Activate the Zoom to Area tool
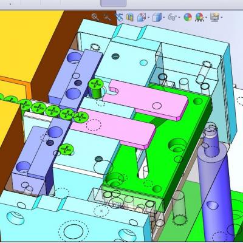 point(107,17)
